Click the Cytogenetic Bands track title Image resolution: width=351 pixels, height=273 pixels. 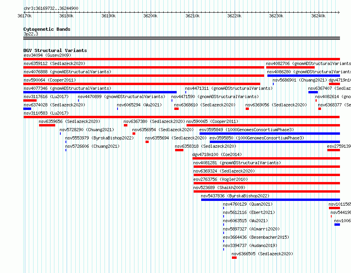pyautogui.click(x=47, y=29)
